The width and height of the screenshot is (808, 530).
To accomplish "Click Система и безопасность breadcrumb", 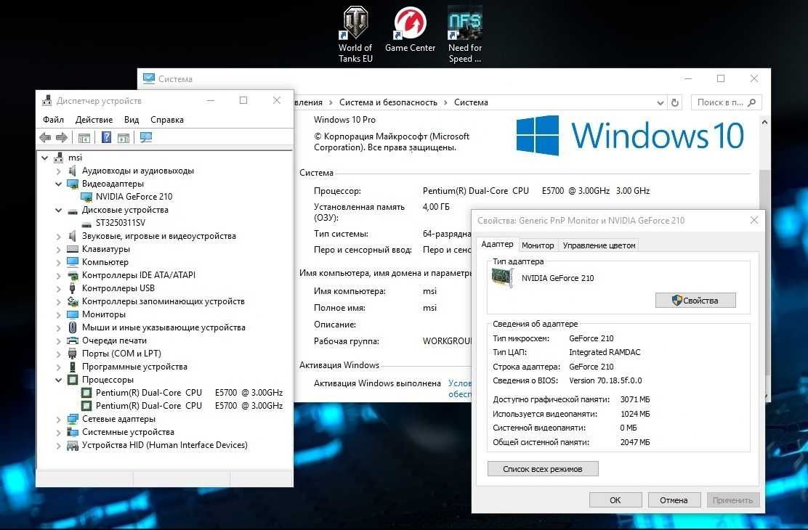I will click(x=388, y=102).
